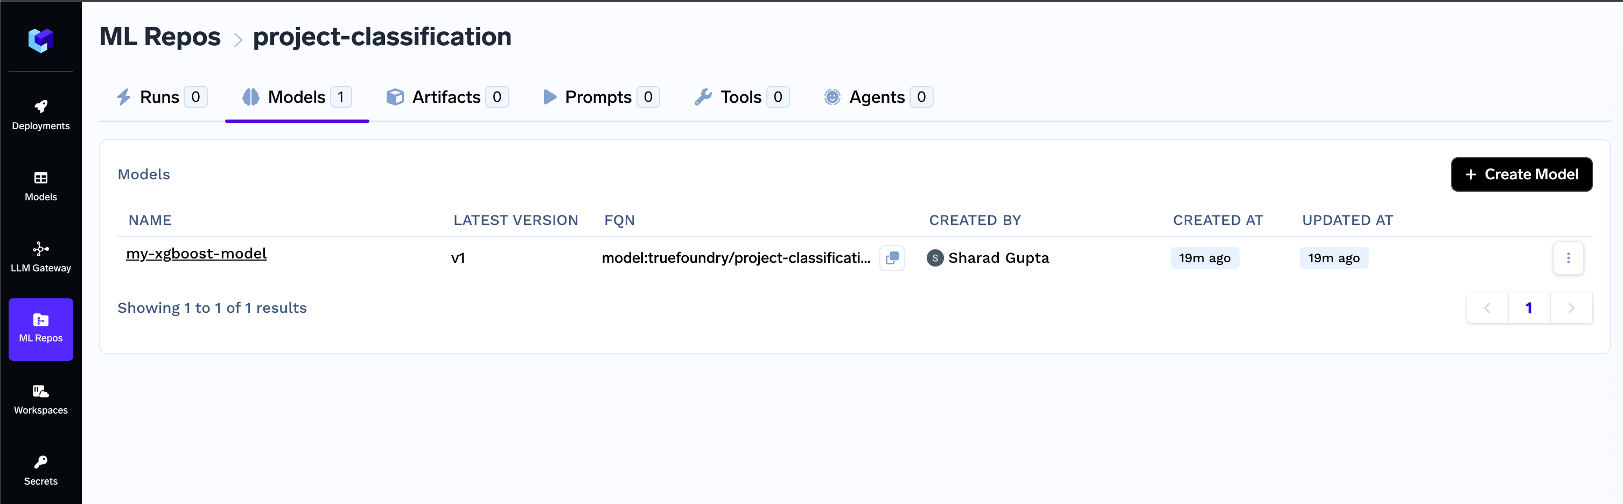Open the my-xgboost-model link
Screen dimensions: 1623x504
click(x=197, y=253)
